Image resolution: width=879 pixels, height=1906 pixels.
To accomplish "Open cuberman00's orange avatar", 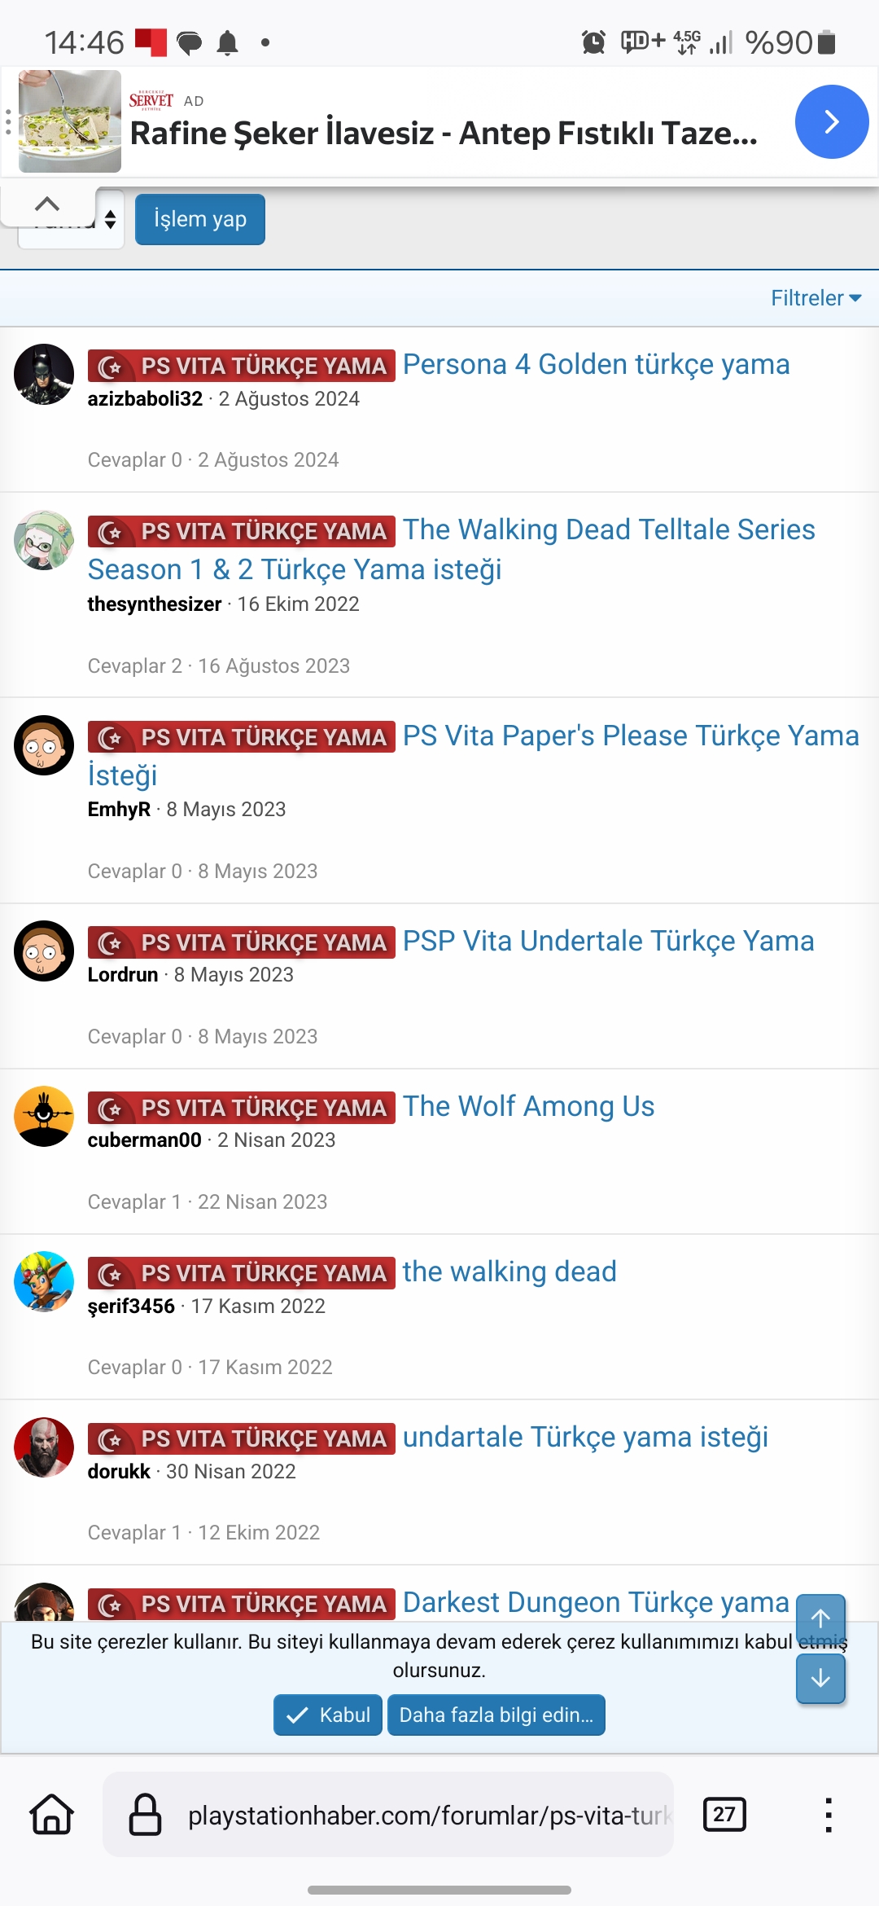I will (x=44, y=1117).
